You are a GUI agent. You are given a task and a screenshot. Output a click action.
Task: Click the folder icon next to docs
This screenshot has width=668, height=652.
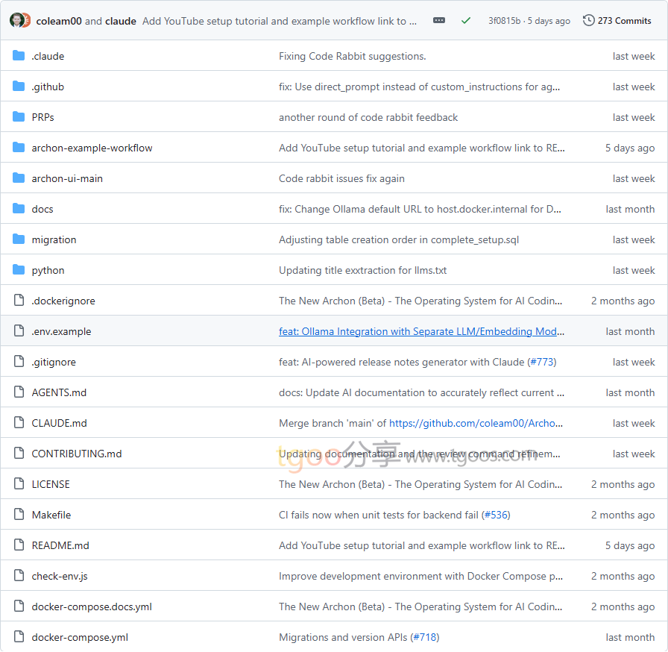point(19,209)
